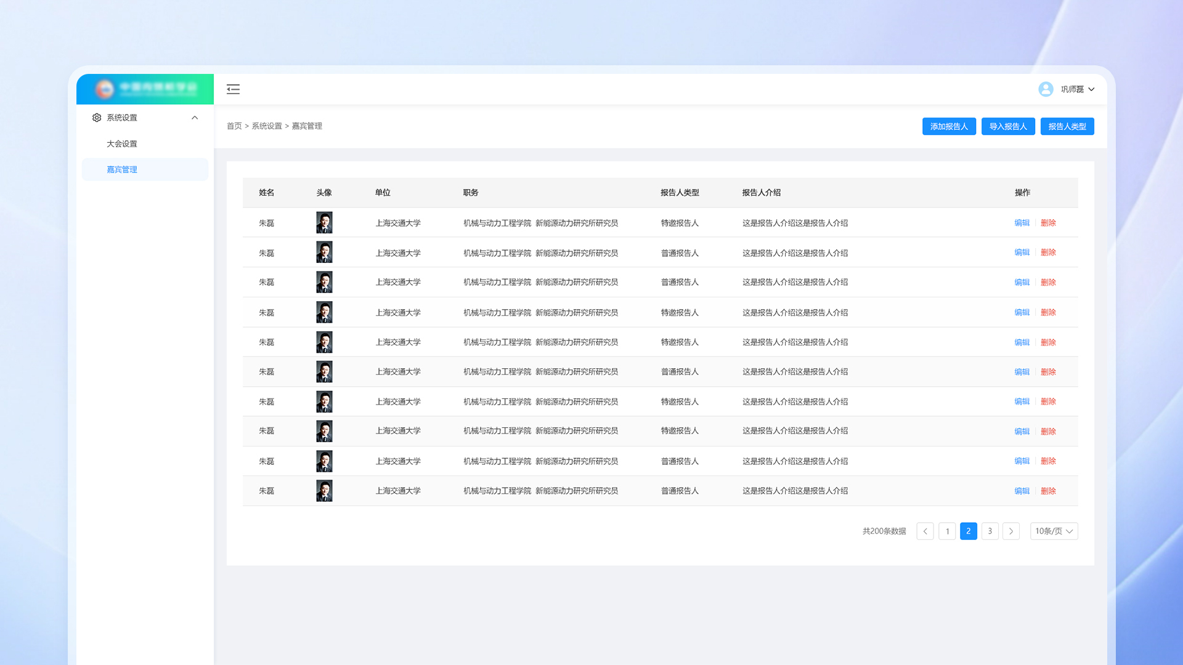Image resolution: width=1183 pixels, height=665 pixels.
Task: Click 首页 in the breadcrumb
Action: pos(234,126)
